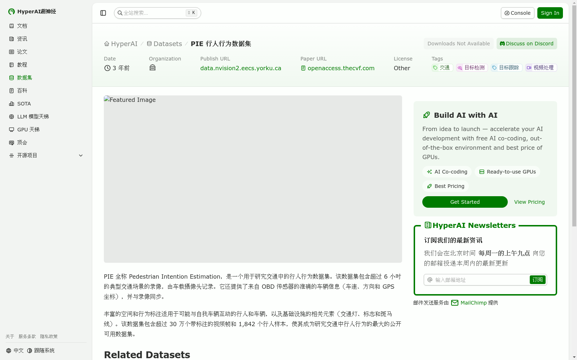Image resolution: width=577 pixels, height=360 pixels.
Task: Open openaccess.thecvf.com paper link
Action: (338, 68)
